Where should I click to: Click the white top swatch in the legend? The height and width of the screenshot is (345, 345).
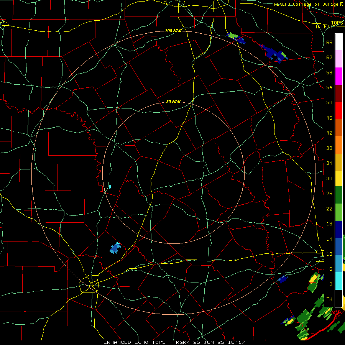338,42
